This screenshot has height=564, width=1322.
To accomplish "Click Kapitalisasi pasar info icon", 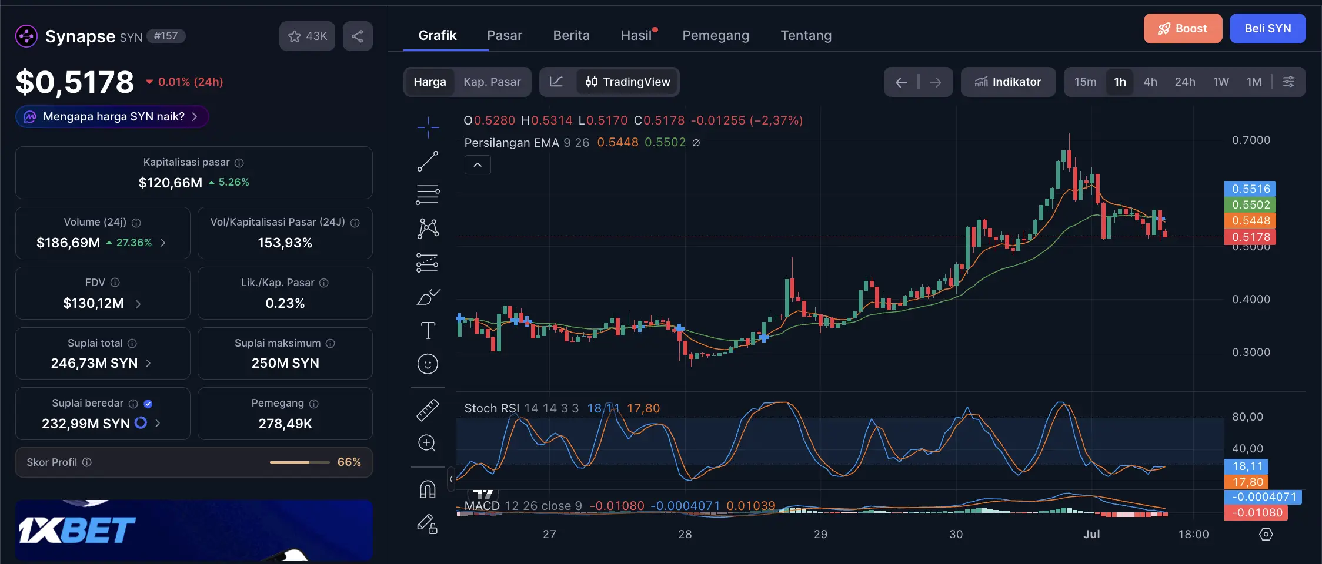I will point(239,163).
